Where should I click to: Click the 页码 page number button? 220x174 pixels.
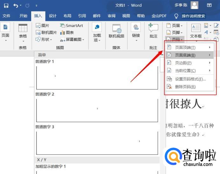tap(175, 39)
